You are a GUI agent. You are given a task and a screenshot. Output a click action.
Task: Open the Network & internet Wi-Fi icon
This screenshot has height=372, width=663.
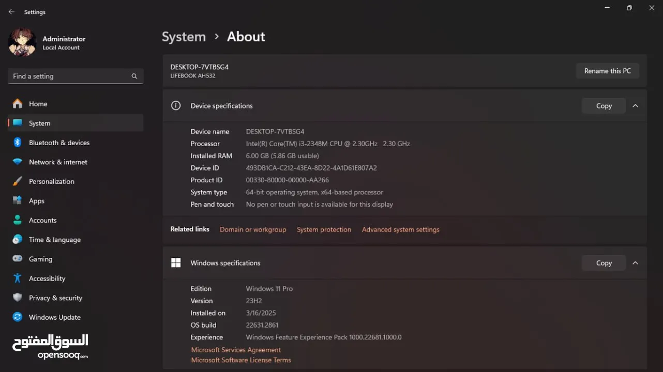pyautogui.click(x=18, y=162)
